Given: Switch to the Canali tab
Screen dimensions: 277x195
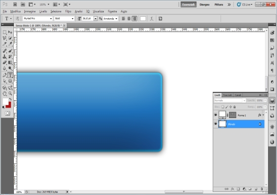Looking at the screenshot, I should pyautogui.click(x=238, y=95).
